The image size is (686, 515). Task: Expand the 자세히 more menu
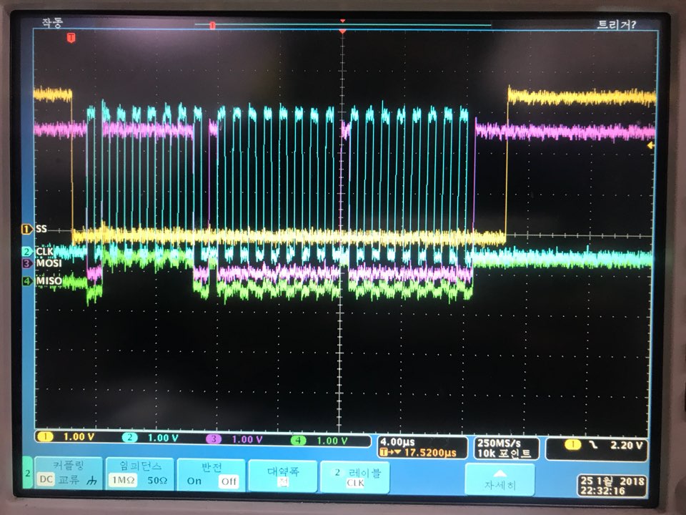(x=499, y=480)
